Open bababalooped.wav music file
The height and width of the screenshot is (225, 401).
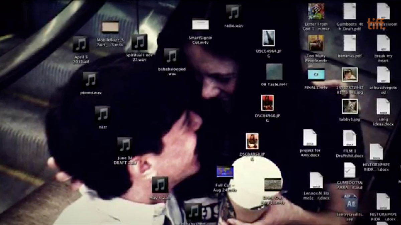[x=171, y=56]
